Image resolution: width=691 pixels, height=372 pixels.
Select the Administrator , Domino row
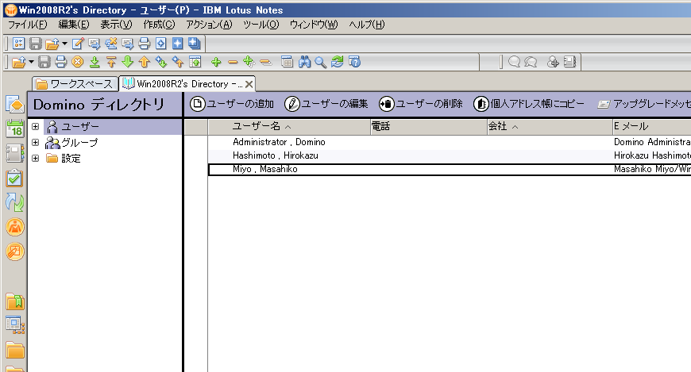[x=450, y=142]
